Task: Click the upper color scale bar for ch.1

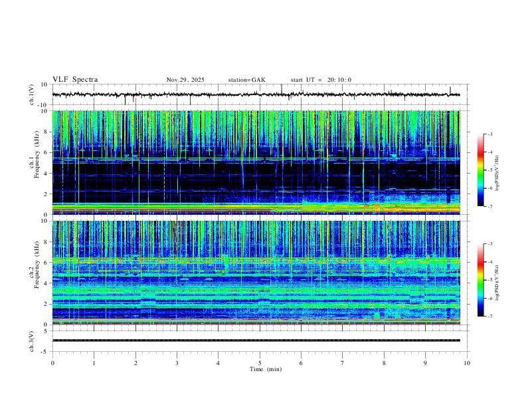Action: click(x=480, y=170)
